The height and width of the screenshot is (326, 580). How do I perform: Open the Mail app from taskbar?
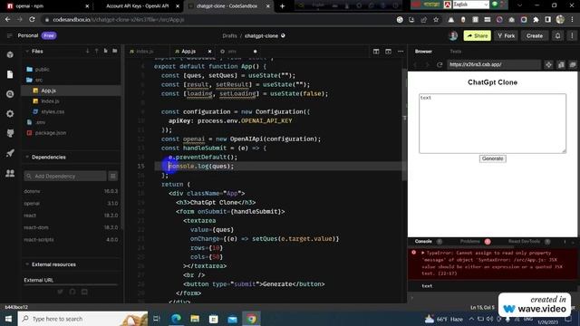pos(232,319)
